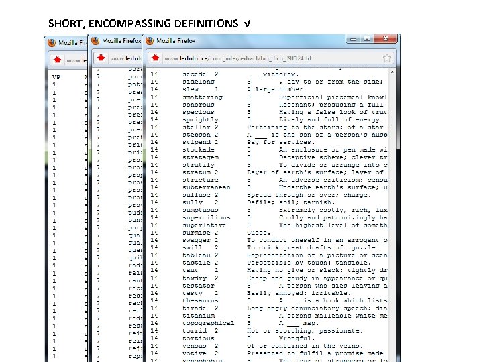483x362 pixels.
Task: Select the word "swagger"
Action: click(196, 241)
